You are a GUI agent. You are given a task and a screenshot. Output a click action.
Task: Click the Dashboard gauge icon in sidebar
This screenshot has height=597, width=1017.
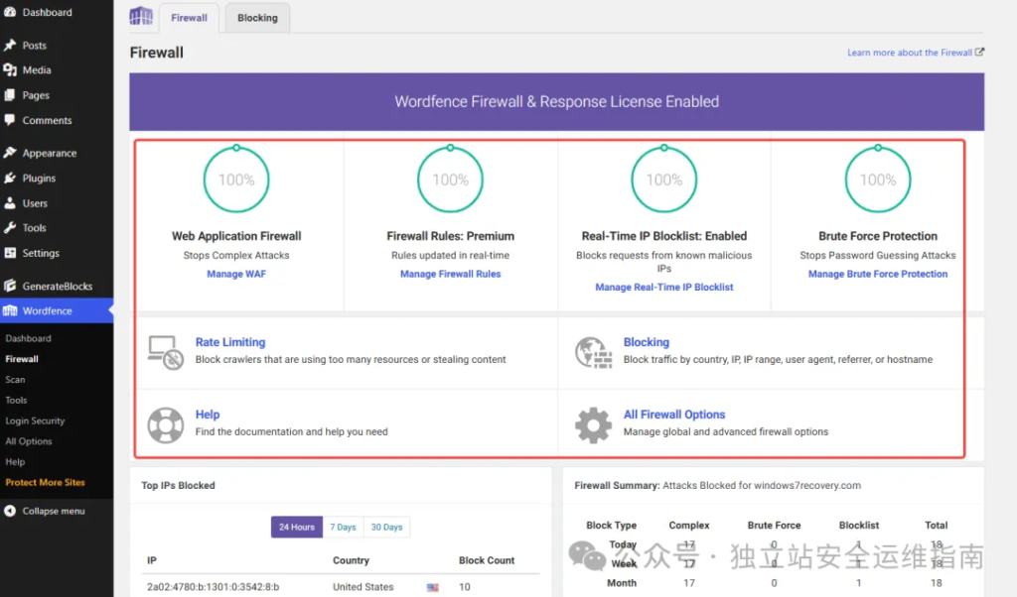click(10, 12)
